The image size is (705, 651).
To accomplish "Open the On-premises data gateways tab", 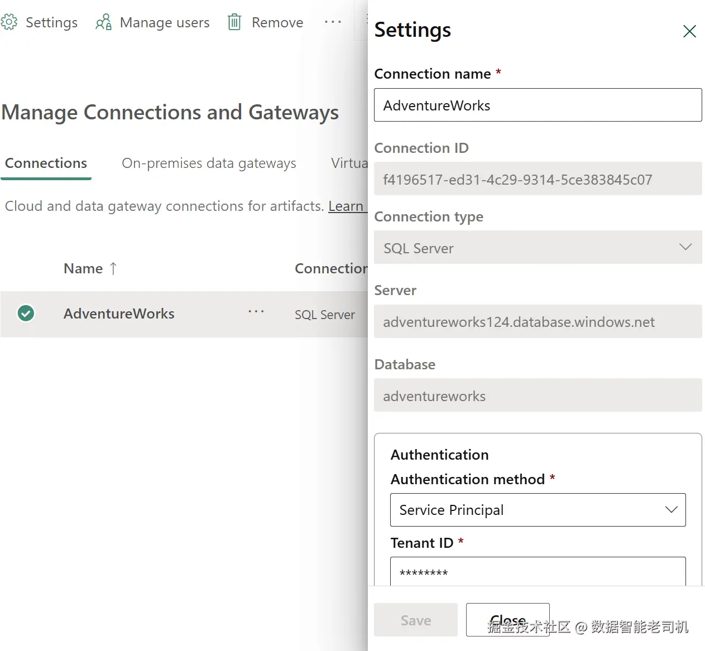I will [209, 163].
